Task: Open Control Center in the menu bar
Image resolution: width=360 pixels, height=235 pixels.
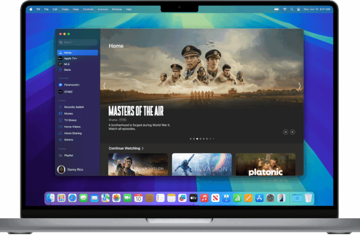Action: (299, 9)
